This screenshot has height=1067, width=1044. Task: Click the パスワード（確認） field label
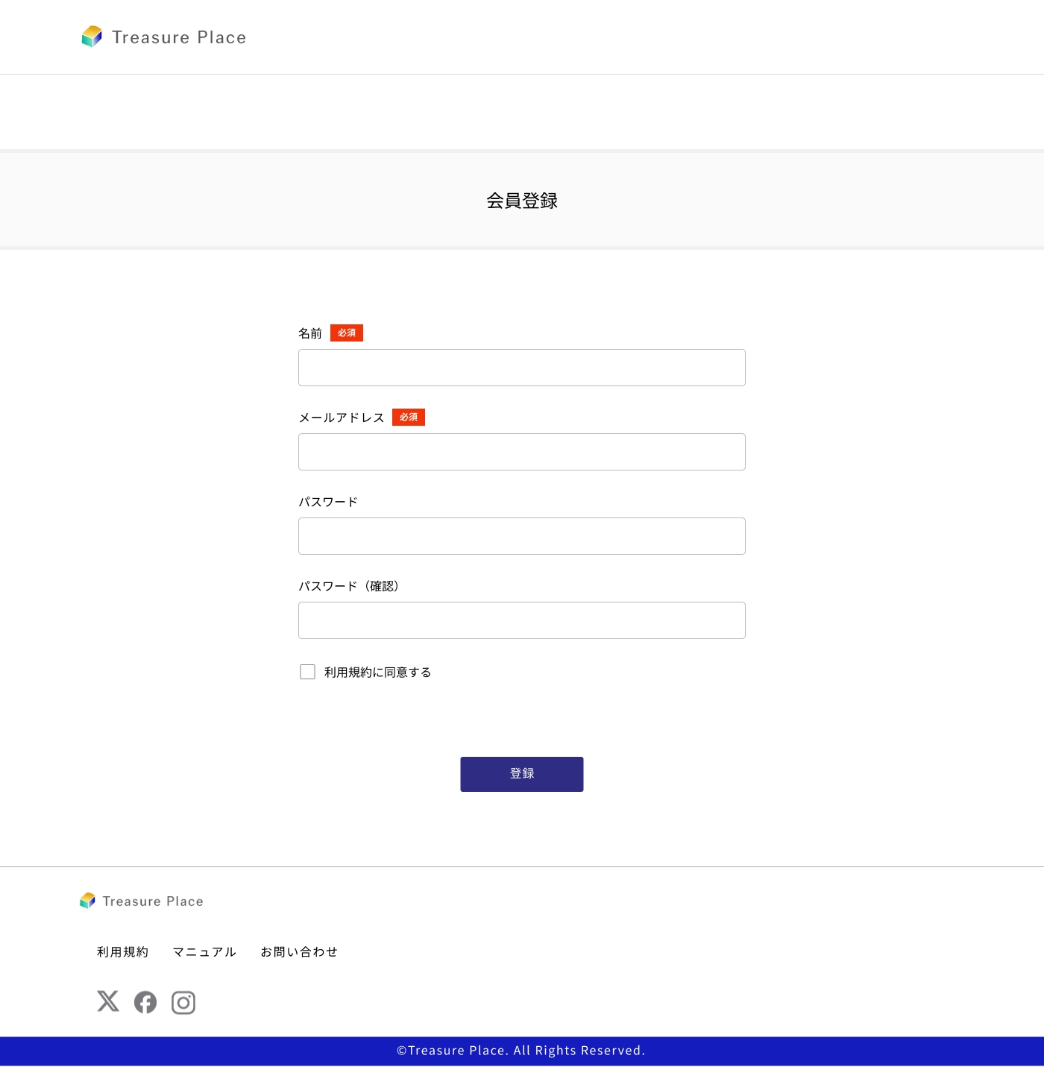351,586
